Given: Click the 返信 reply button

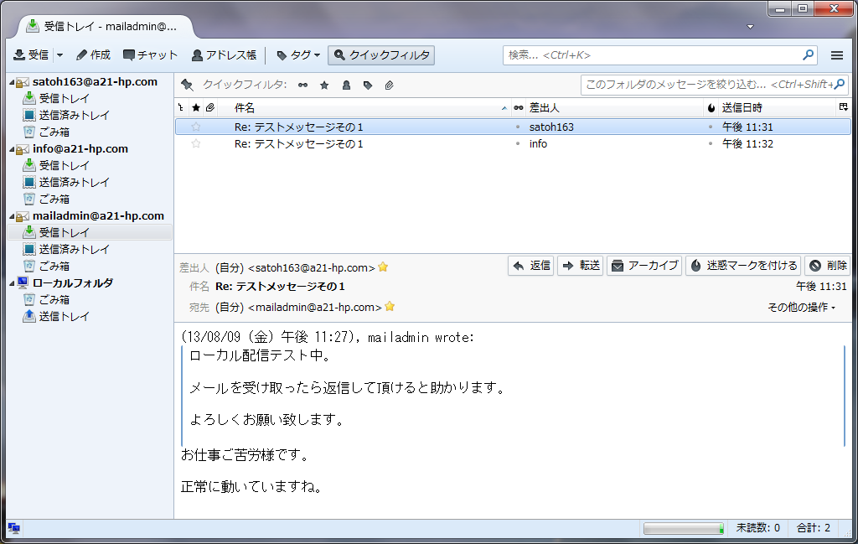Looking at the screenshot, I should point(530,266).
